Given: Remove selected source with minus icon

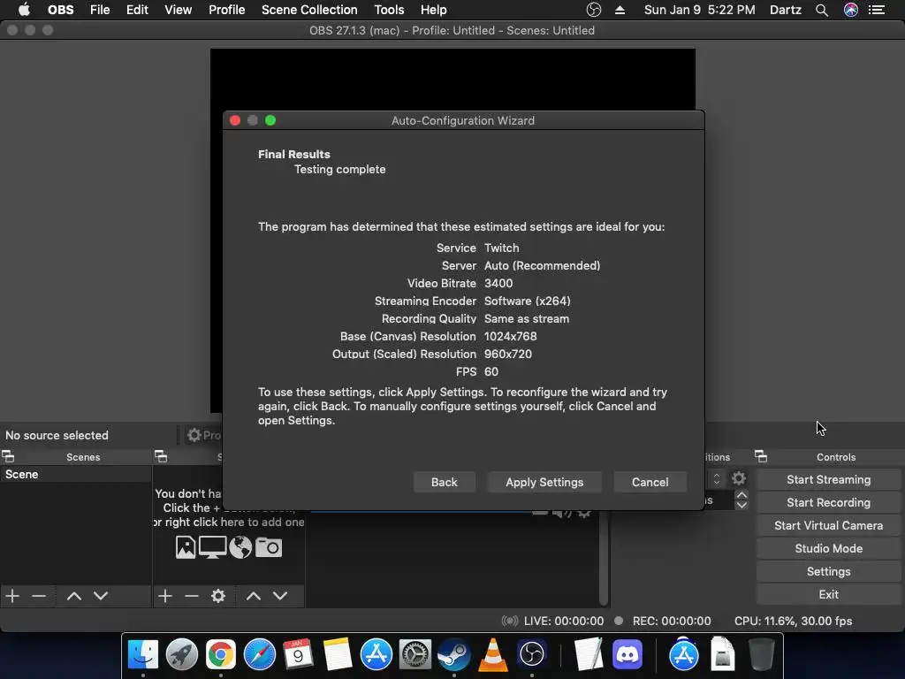Looking at the screenshot, I should (192, 596).
